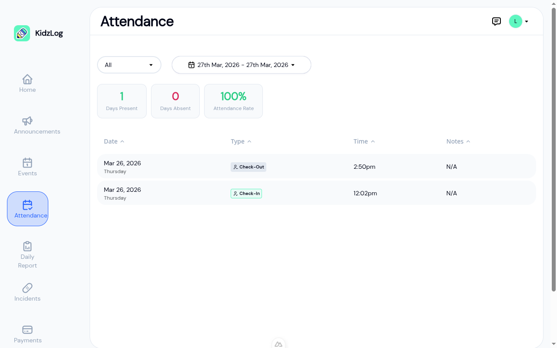
Task: Click the Days Present card
Action: pos(122,101)
